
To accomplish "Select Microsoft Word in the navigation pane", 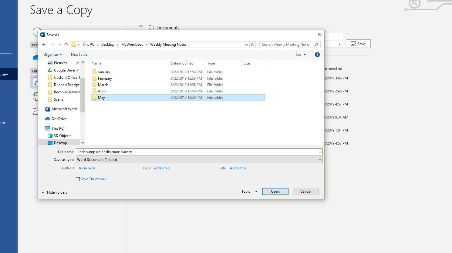I will coord(61,109).
